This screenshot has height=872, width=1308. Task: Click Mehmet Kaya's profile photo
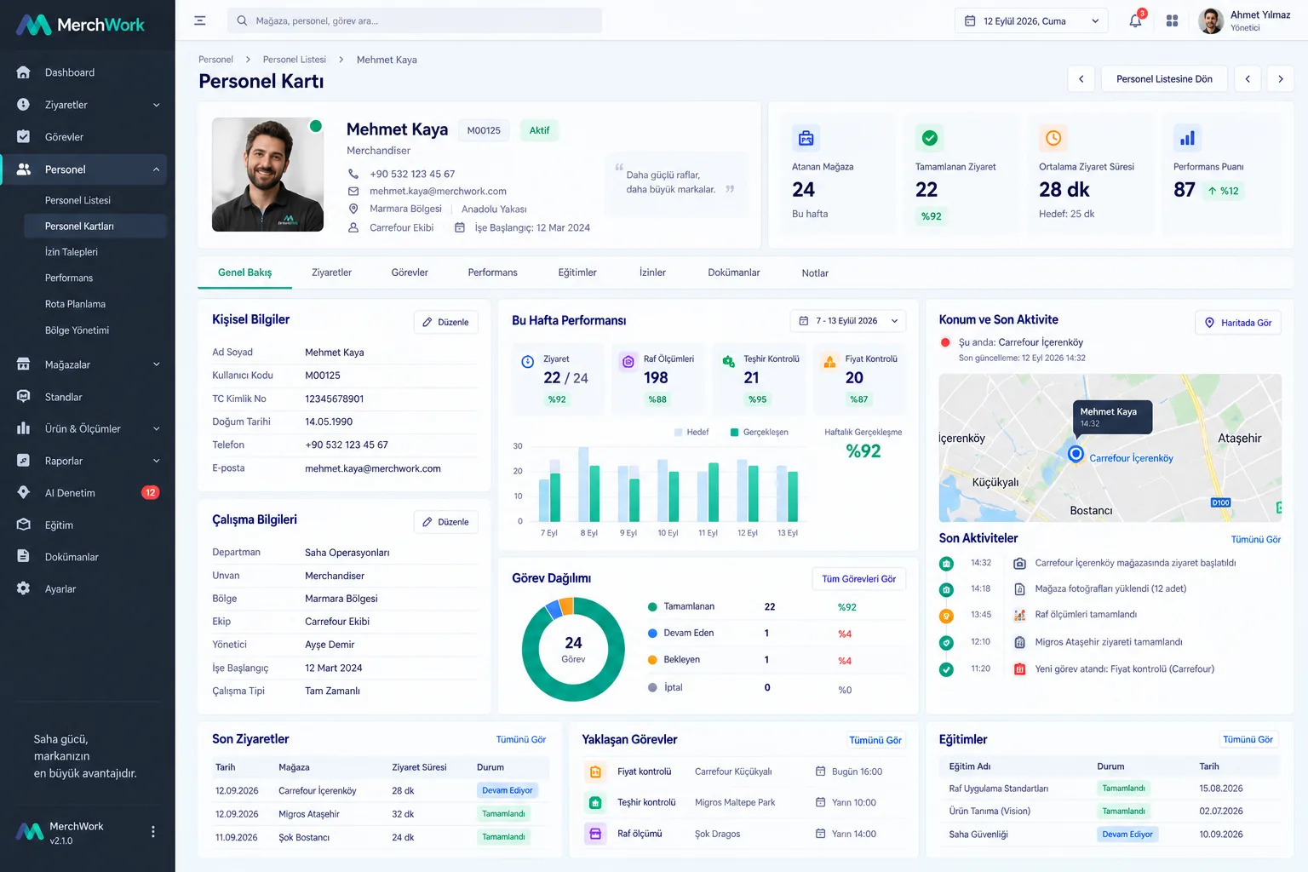tap(267, 175)
